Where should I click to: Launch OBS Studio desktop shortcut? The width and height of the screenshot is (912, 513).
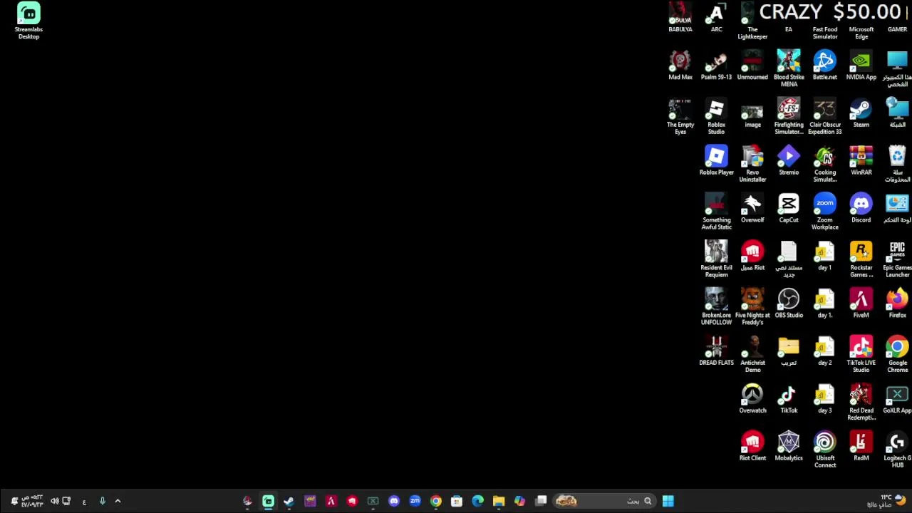[789, 304]
